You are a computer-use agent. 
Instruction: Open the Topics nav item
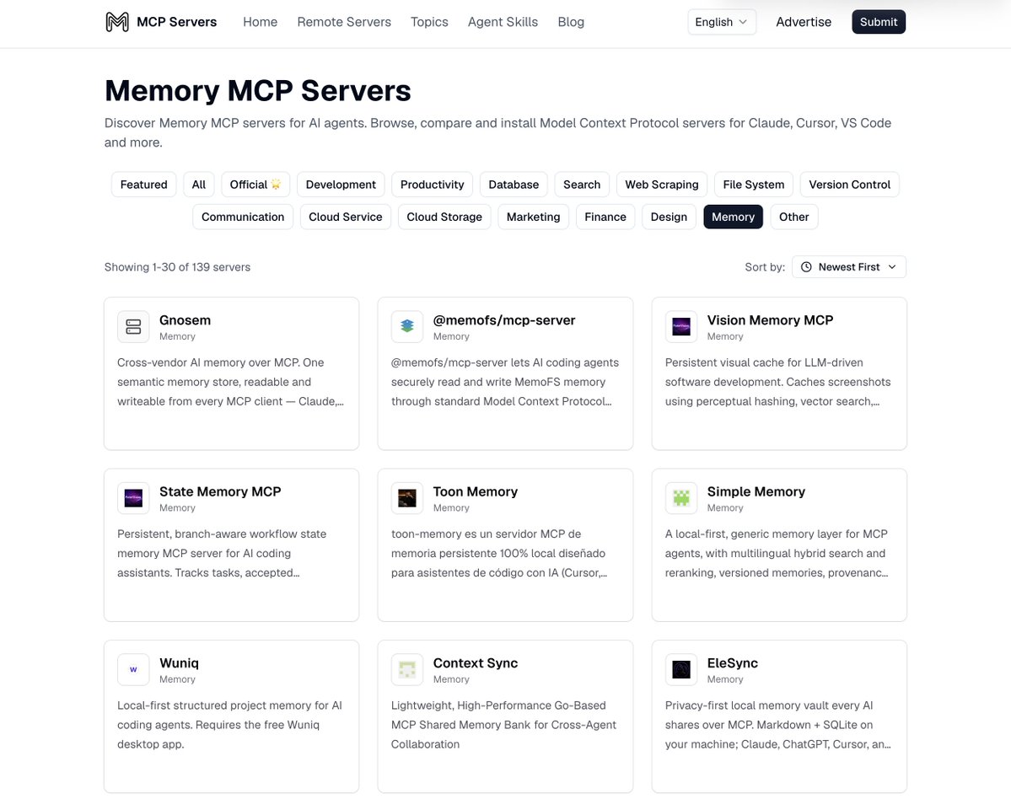coord(429,22)
